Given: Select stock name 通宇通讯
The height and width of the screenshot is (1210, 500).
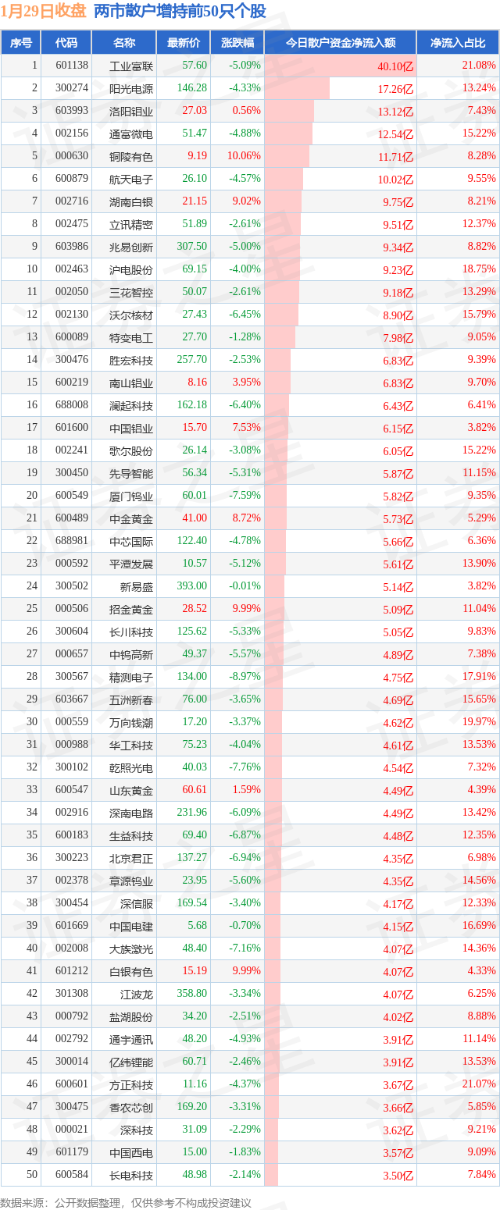Looking at the screenshot, I should (131, 1039).
